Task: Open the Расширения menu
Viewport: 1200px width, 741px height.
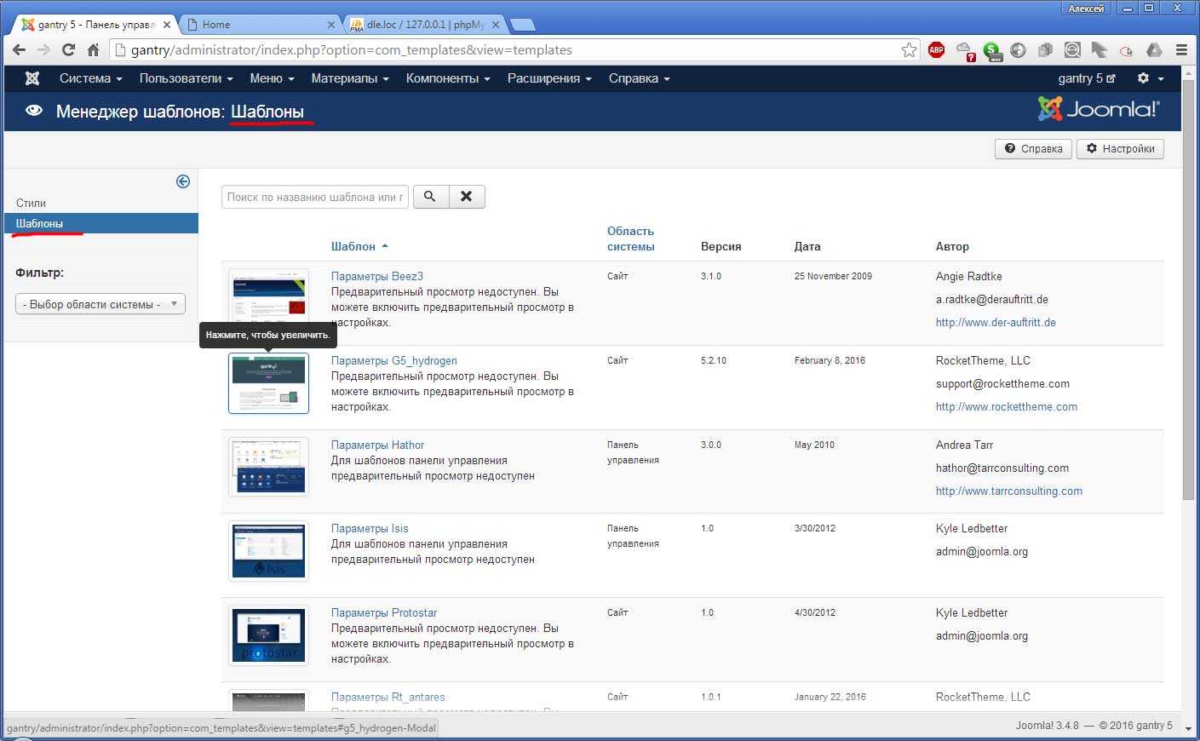Action: [549, 78]
